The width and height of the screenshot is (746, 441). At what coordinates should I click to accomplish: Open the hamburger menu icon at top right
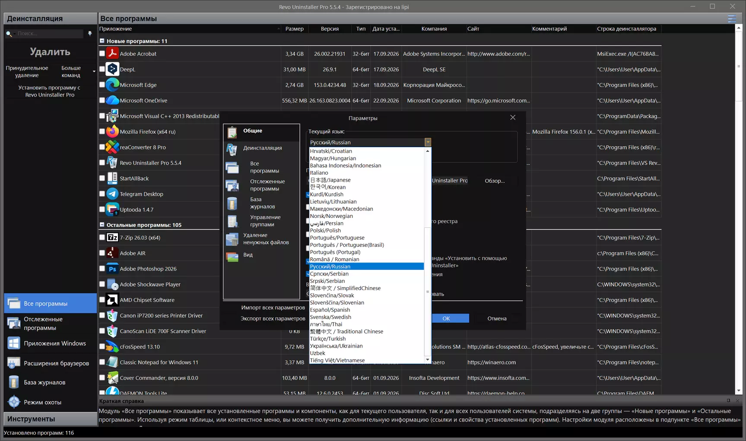pos(732,19)
